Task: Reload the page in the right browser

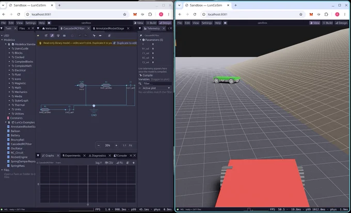Action: pos(195,14)
